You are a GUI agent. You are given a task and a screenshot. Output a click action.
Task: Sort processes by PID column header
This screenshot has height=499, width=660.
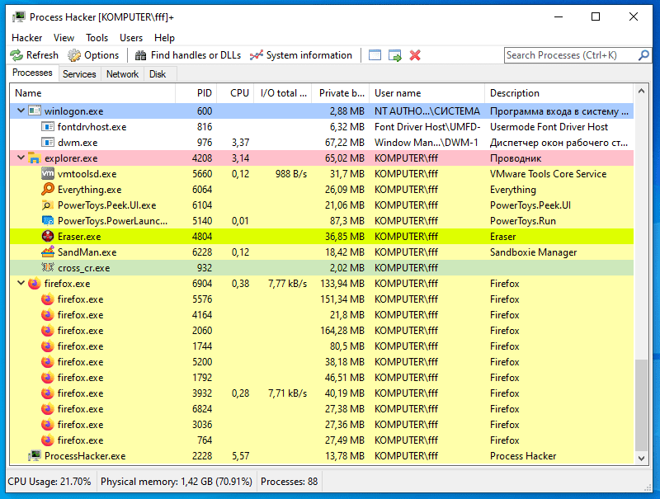tap(205, 93)
